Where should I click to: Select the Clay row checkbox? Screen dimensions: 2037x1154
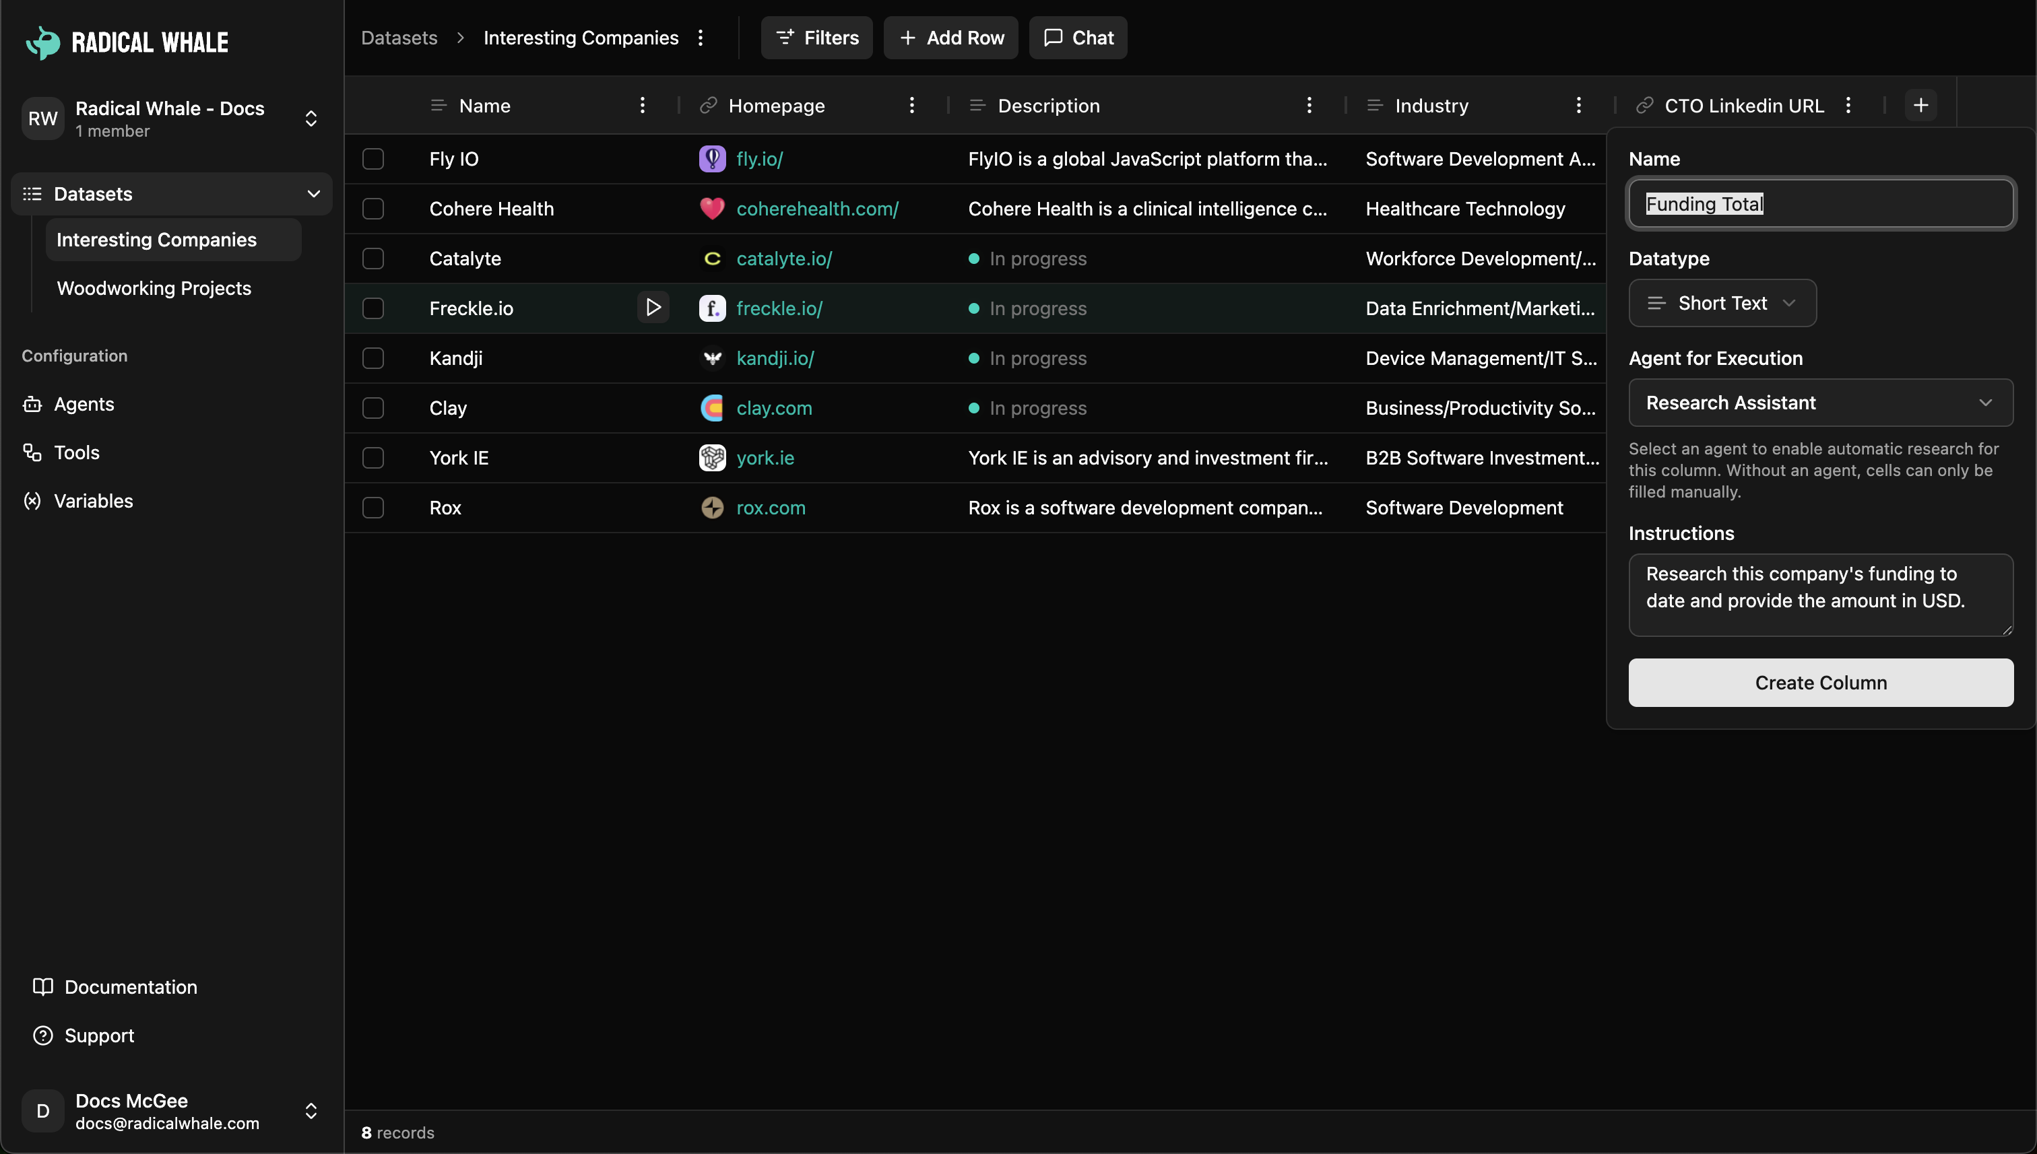(373, 407)
